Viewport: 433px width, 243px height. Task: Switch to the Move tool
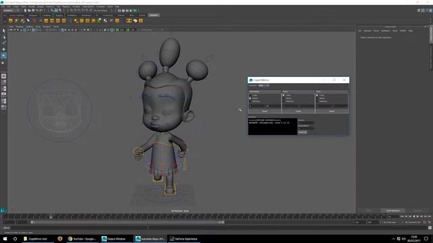pyautogui.click(x=4, y=49)
